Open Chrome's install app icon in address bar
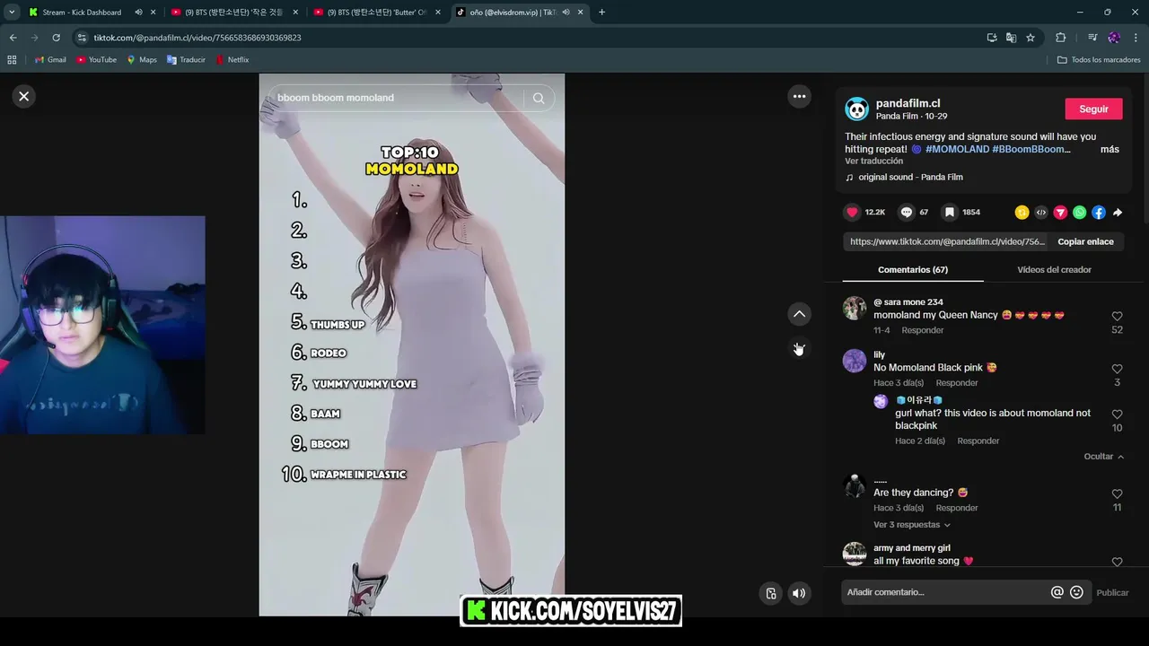1149x646 pixels. (x=992, y=38)
